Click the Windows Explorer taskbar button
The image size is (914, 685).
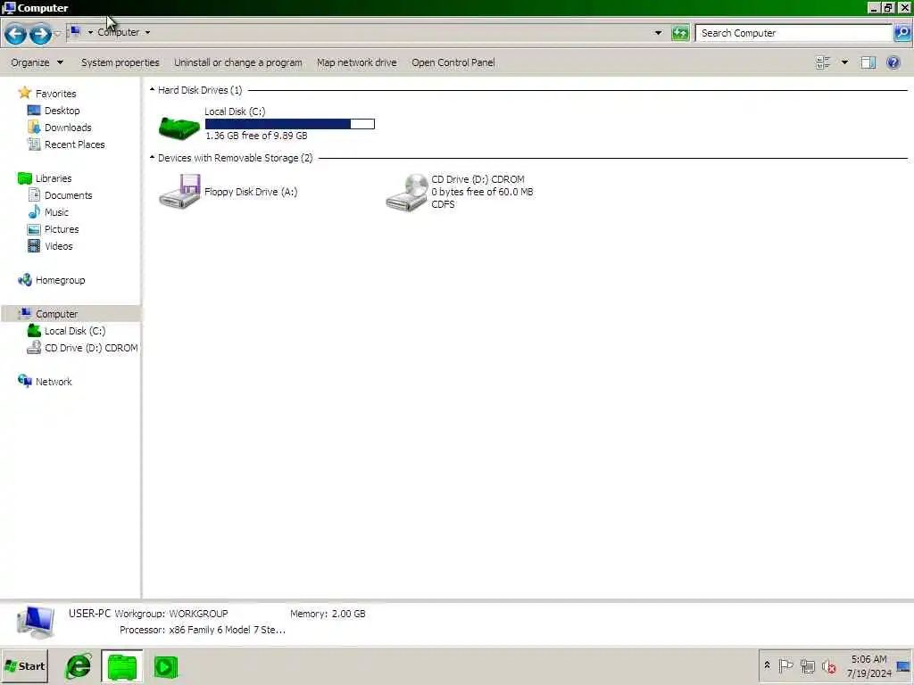(x=121, y=666)
